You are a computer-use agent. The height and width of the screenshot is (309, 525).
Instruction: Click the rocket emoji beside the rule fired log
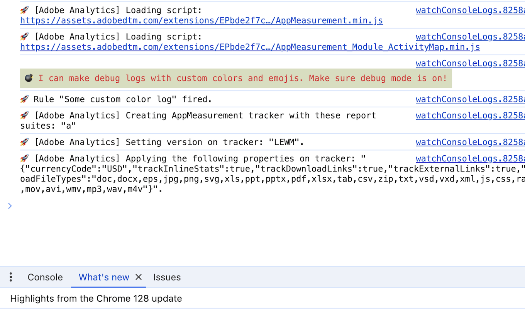(x=24, y=99)
